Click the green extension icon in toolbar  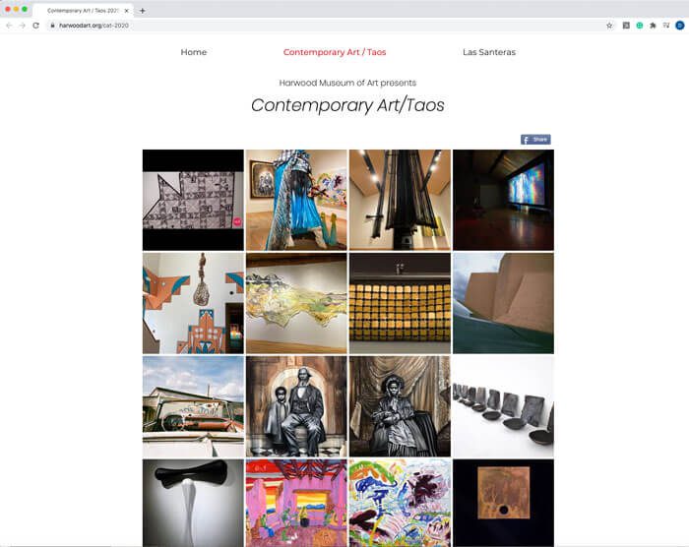[640, 26]
